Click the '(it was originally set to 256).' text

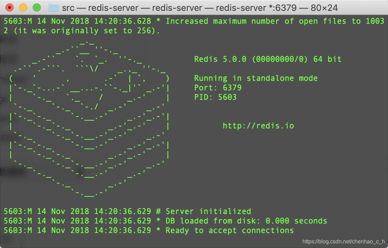[x=87, y=31]
